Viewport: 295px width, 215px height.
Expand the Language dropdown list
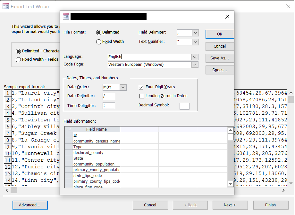pos(195,57)
